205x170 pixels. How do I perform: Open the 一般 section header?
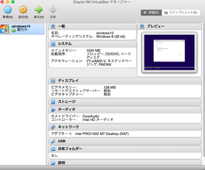tap(92, 26)
